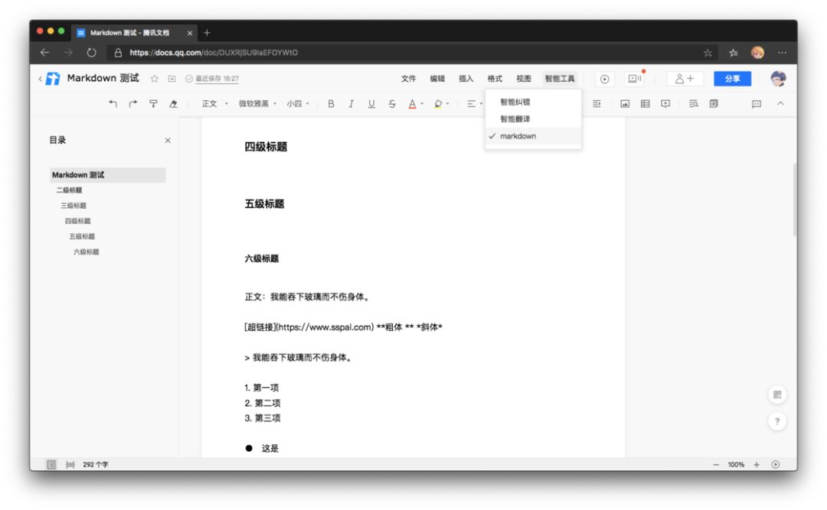827x510 pixels.
Task: Toggle bold formatting
Action: pos(332,104)
